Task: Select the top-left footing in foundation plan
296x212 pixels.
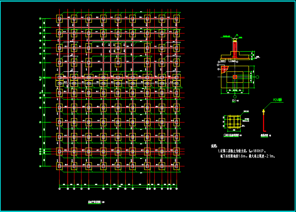Action: [60, 19]
